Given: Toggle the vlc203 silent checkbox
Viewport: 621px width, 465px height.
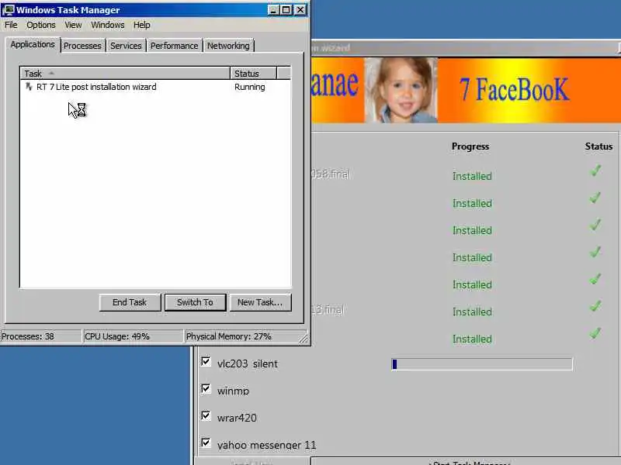Looking at the screenshot, I should point(206,361).
